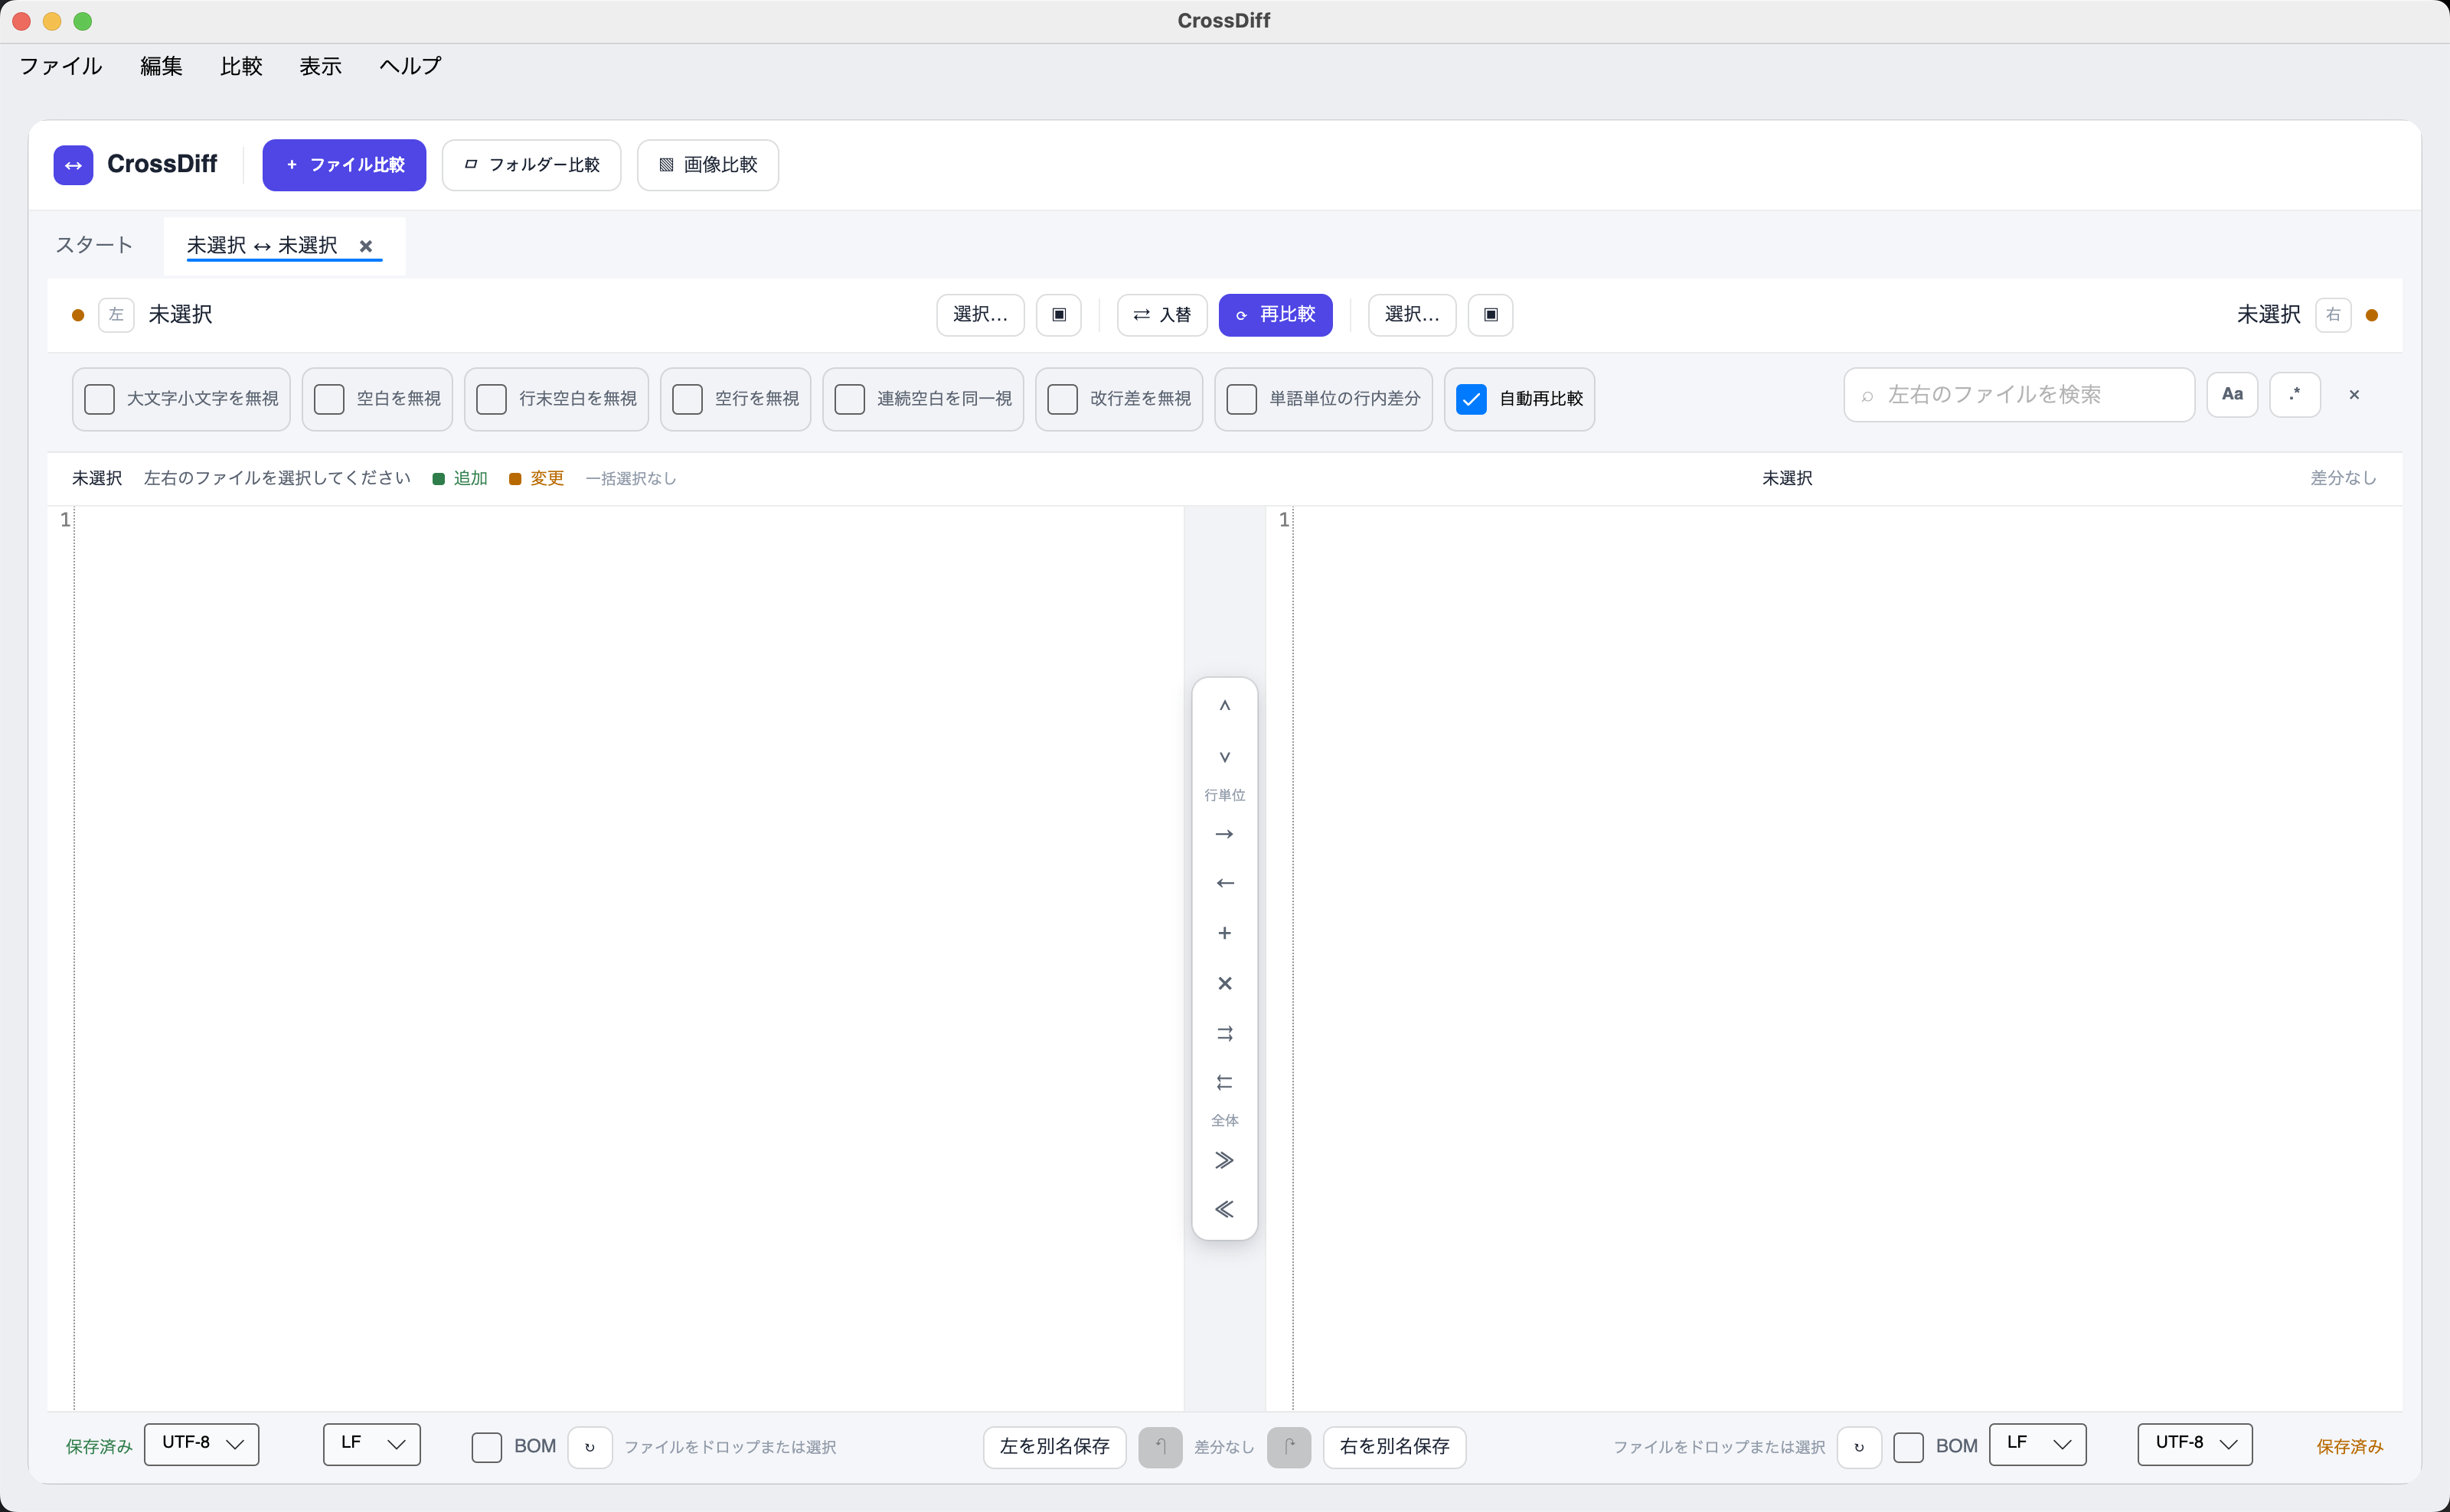
Task: Click the left ファイルをドロップまたは選択 text
Action: 730,1447
